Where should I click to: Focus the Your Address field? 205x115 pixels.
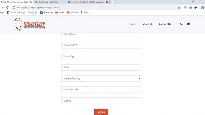tap(101, 45)
